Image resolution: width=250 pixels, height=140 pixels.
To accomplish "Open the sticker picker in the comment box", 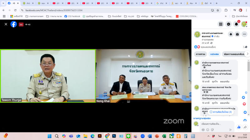I will point(212,130).
